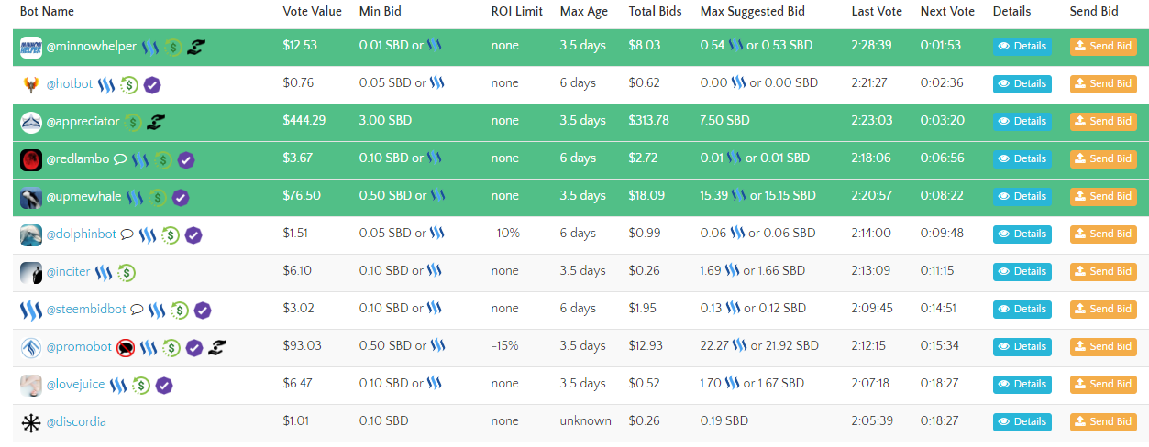Show Details for the @discordia bot
Image resolution: width=1149 pixels, height=447 pixels.
pyautogui.click(x=1022, y=421)
